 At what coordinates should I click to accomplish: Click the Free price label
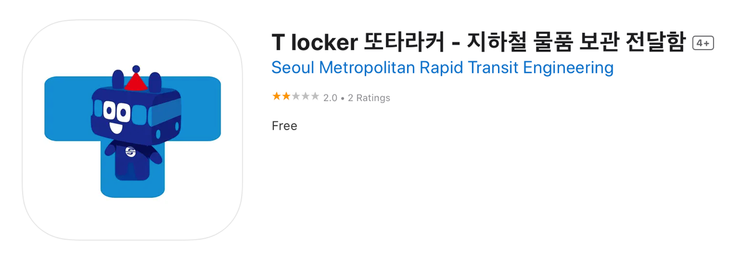coord(284,125)
